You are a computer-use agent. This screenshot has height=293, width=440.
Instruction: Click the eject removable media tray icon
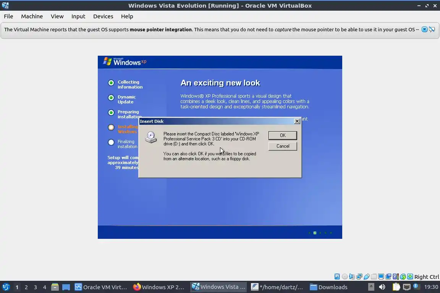point(371,287)
